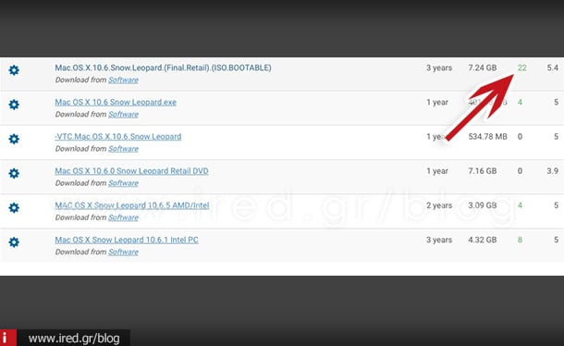Click the 3.09 GB size value
Viewport: 564px width, 346px height.
pyautogui.click(x=483, y=205)
